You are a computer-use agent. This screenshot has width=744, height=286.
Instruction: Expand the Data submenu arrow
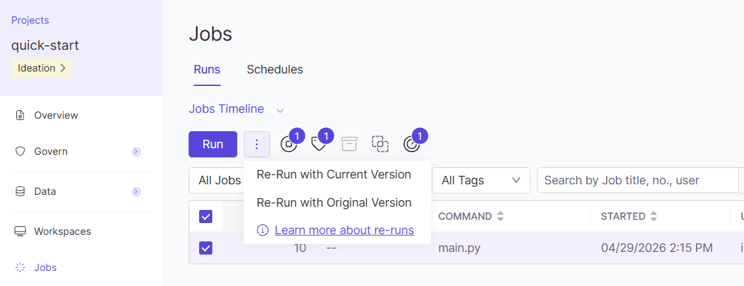point(136,192)
